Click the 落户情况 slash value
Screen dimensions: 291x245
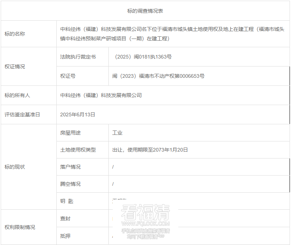coord(113,167)
